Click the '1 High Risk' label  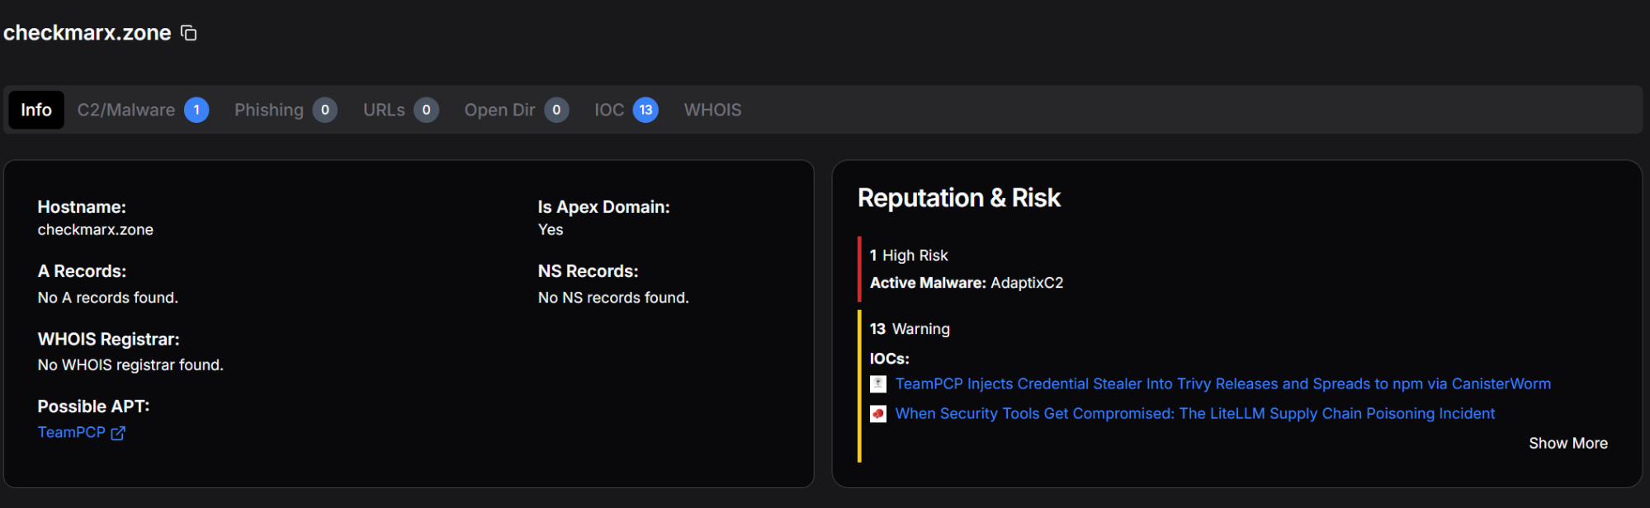pos(909,256)
